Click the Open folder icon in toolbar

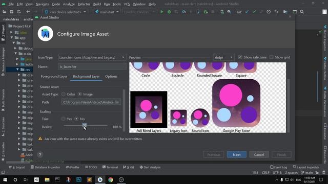(4, 12)
